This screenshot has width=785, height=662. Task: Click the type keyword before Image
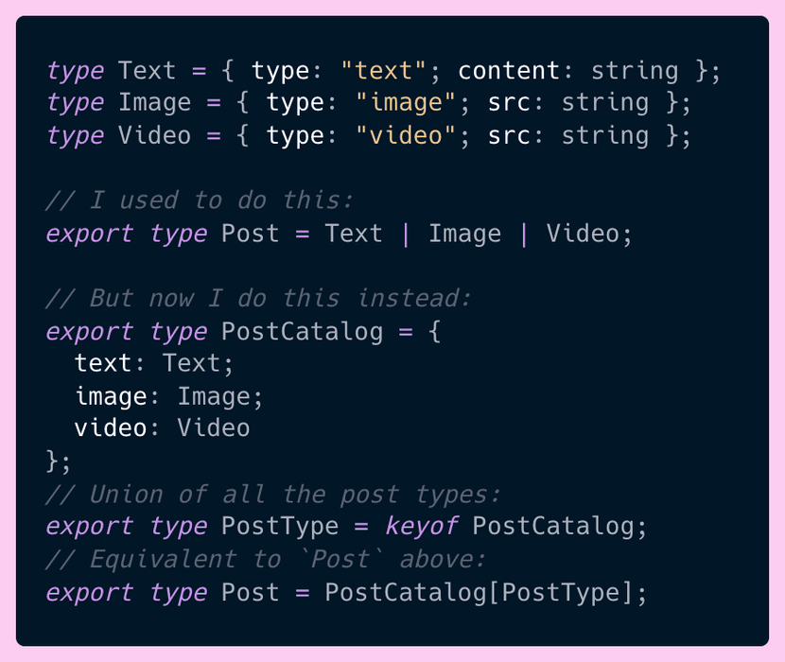pyautogui.click(x=75, y=104)
